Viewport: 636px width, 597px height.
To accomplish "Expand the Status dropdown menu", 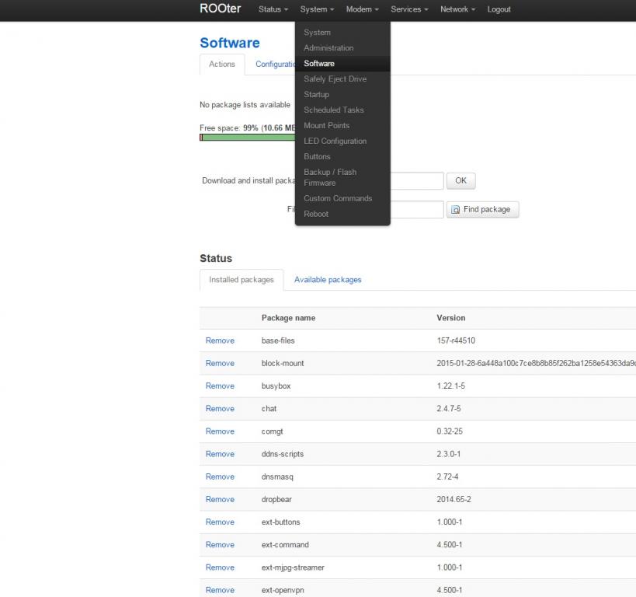I will coord(273,9).
